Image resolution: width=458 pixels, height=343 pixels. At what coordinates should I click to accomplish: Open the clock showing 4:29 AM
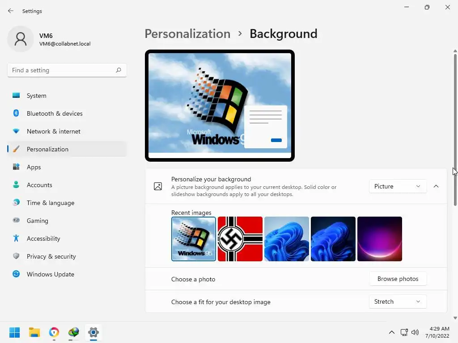(437, 332)
